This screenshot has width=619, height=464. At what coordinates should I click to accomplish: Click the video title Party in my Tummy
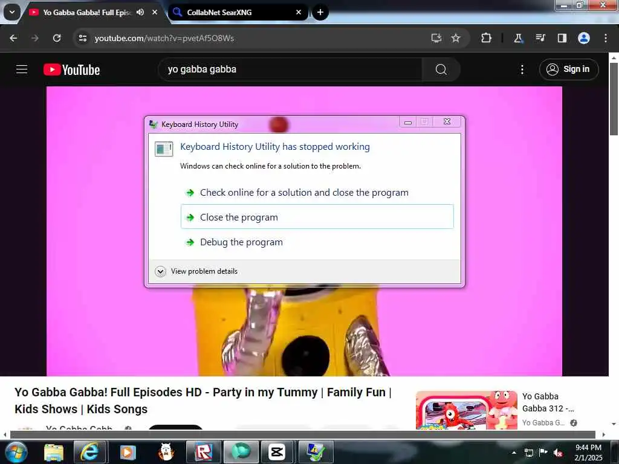point(203,401)
